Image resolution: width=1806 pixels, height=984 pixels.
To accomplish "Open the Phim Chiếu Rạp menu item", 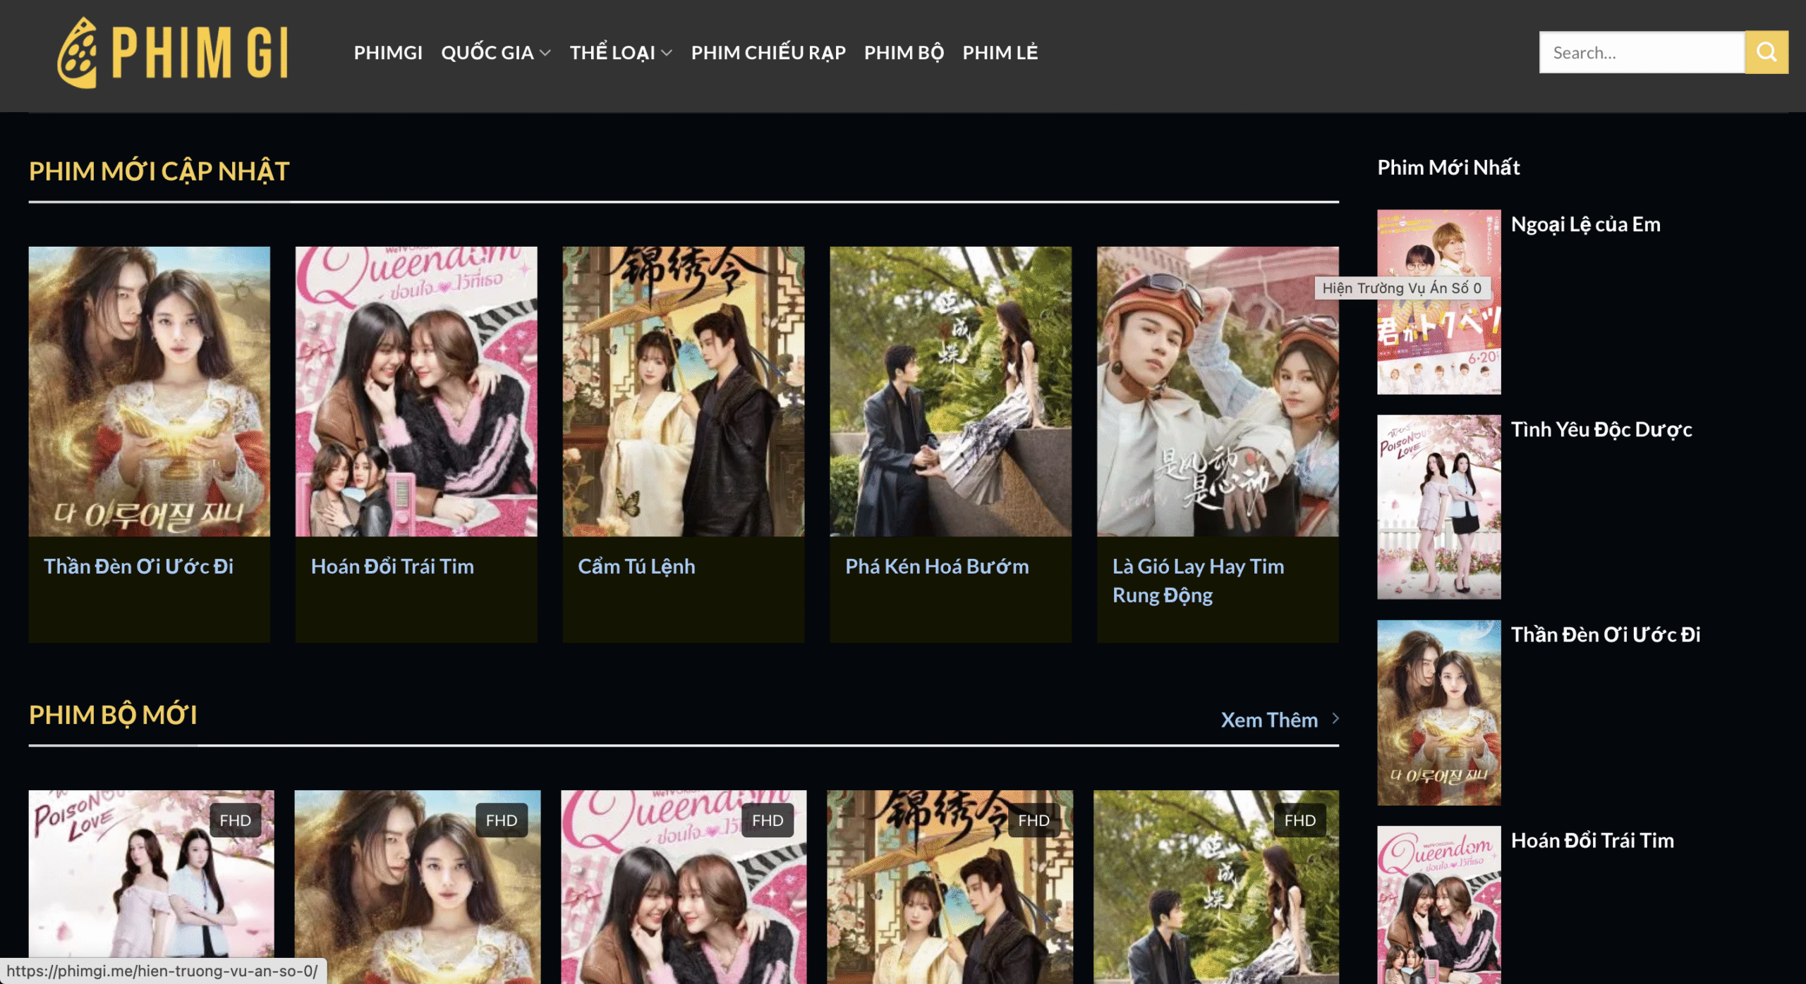I will coord(768,53).
